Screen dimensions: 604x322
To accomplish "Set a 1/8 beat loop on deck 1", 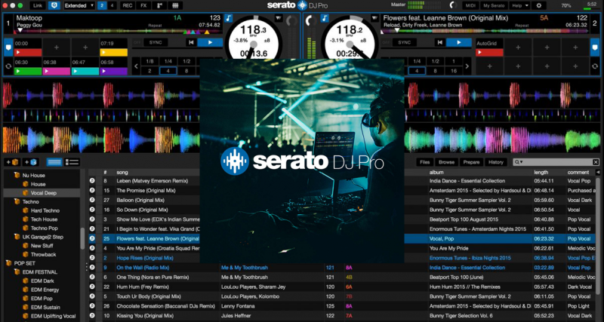I will (x=149, y=62).
